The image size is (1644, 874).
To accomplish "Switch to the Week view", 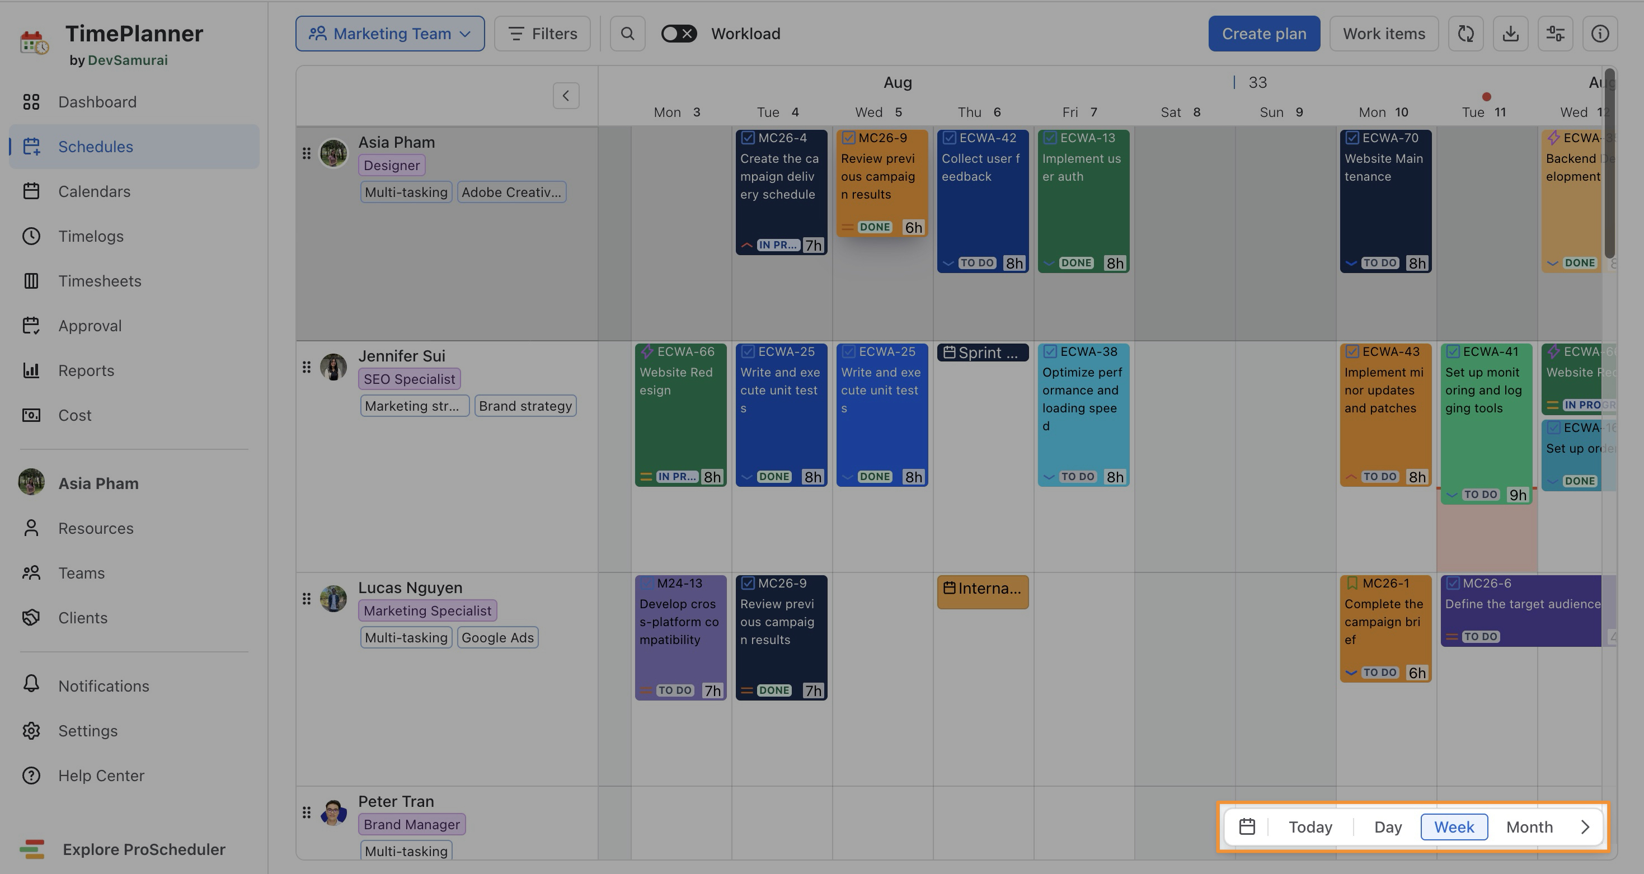I will click(1454, 827).
